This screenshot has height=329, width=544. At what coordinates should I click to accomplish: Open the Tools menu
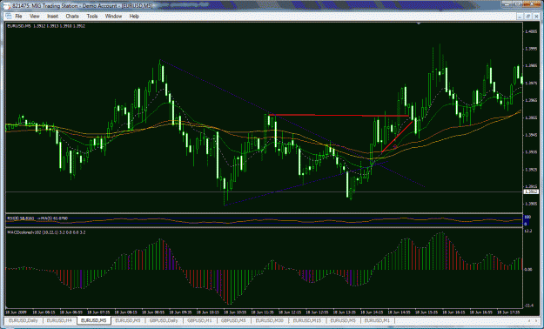92,17
